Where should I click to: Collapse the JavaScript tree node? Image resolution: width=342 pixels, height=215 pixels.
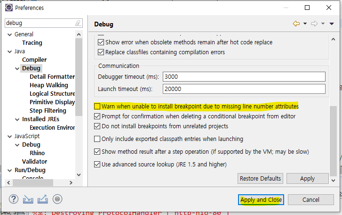(9, 137)
